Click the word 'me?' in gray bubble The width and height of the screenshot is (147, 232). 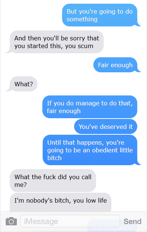21,185
